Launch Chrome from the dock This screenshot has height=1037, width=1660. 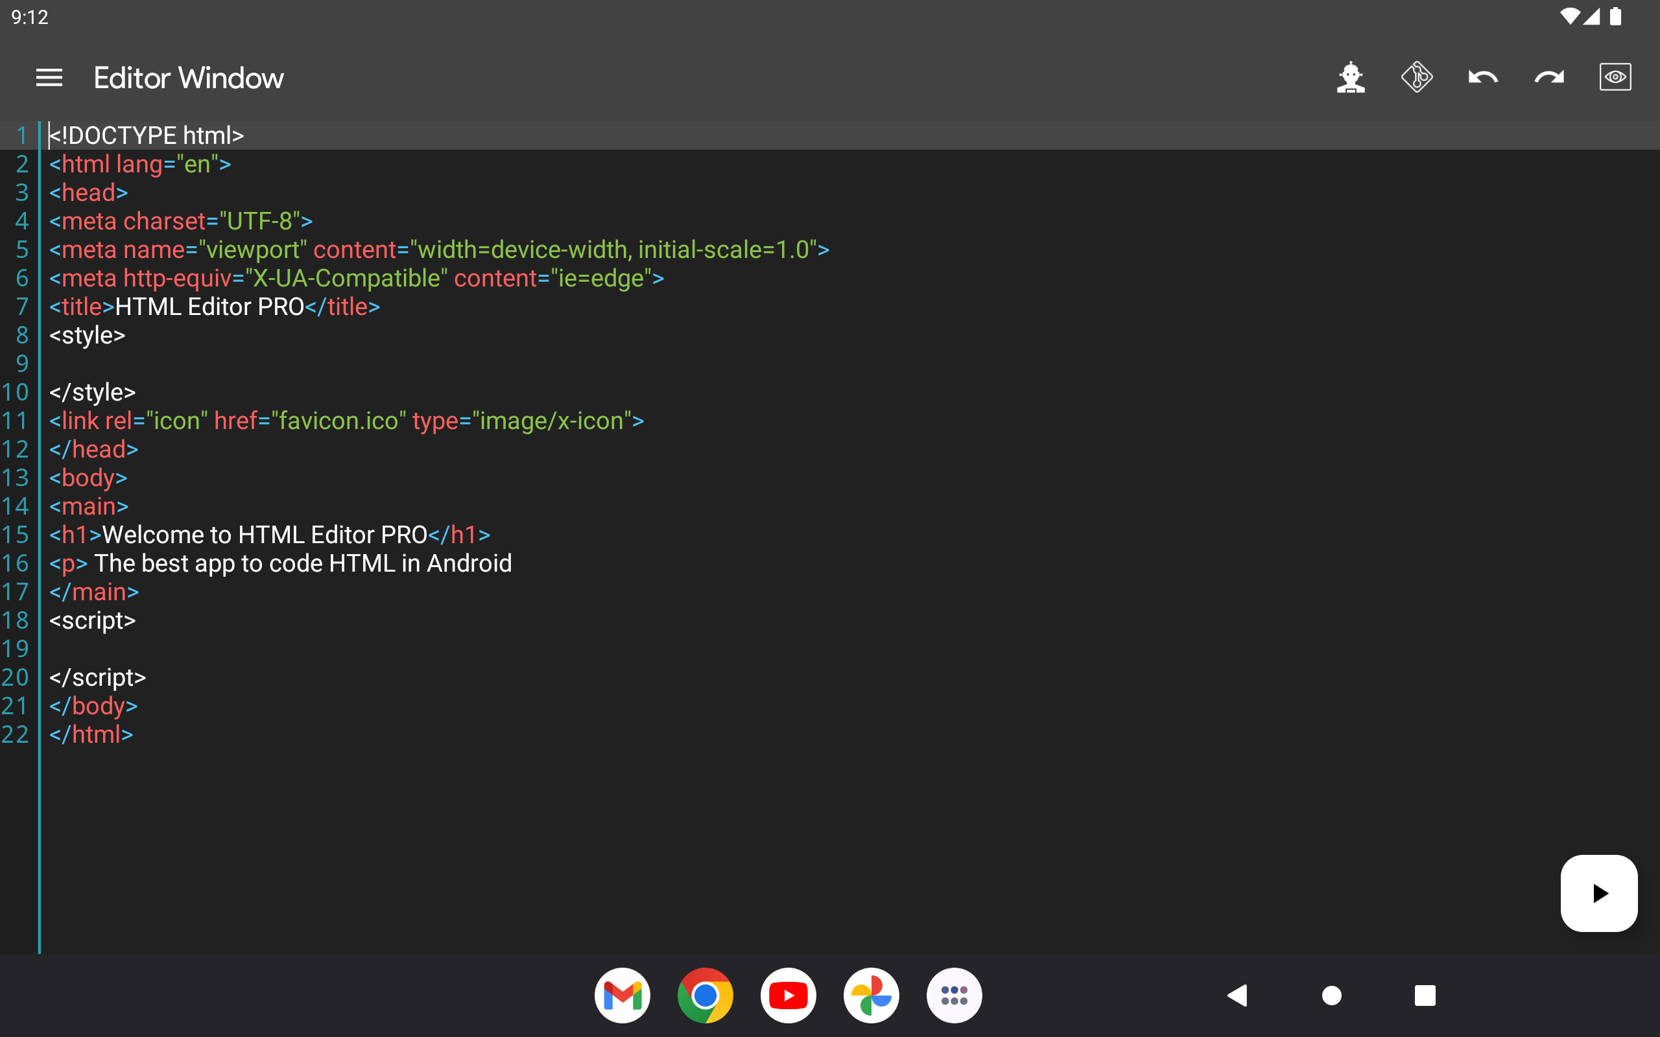click(x=705, y=995)
